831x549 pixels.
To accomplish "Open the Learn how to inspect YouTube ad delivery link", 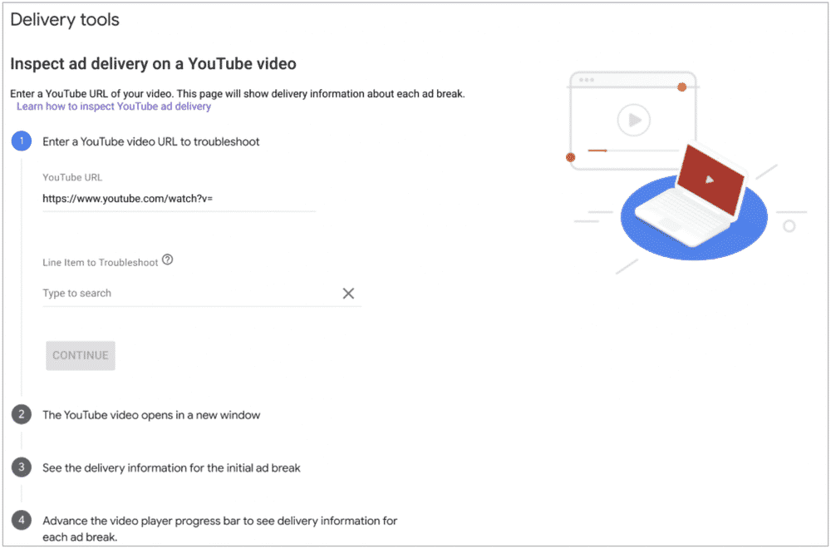I will pyautogui.click(x=114, y=106).
